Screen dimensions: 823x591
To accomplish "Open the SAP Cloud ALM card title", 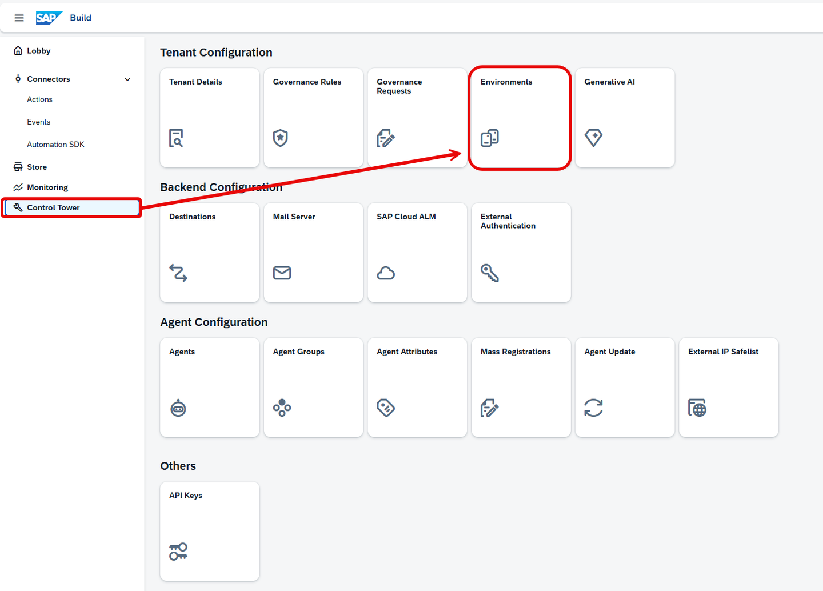I will tap(406, 217).
